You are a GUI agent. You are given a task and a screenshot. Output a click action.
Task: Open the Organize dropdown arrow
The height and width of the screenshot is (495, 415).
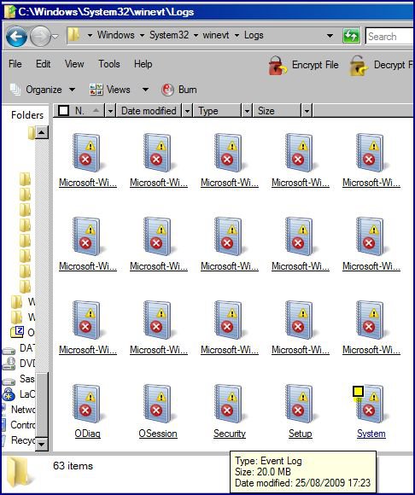pos(72,90)
